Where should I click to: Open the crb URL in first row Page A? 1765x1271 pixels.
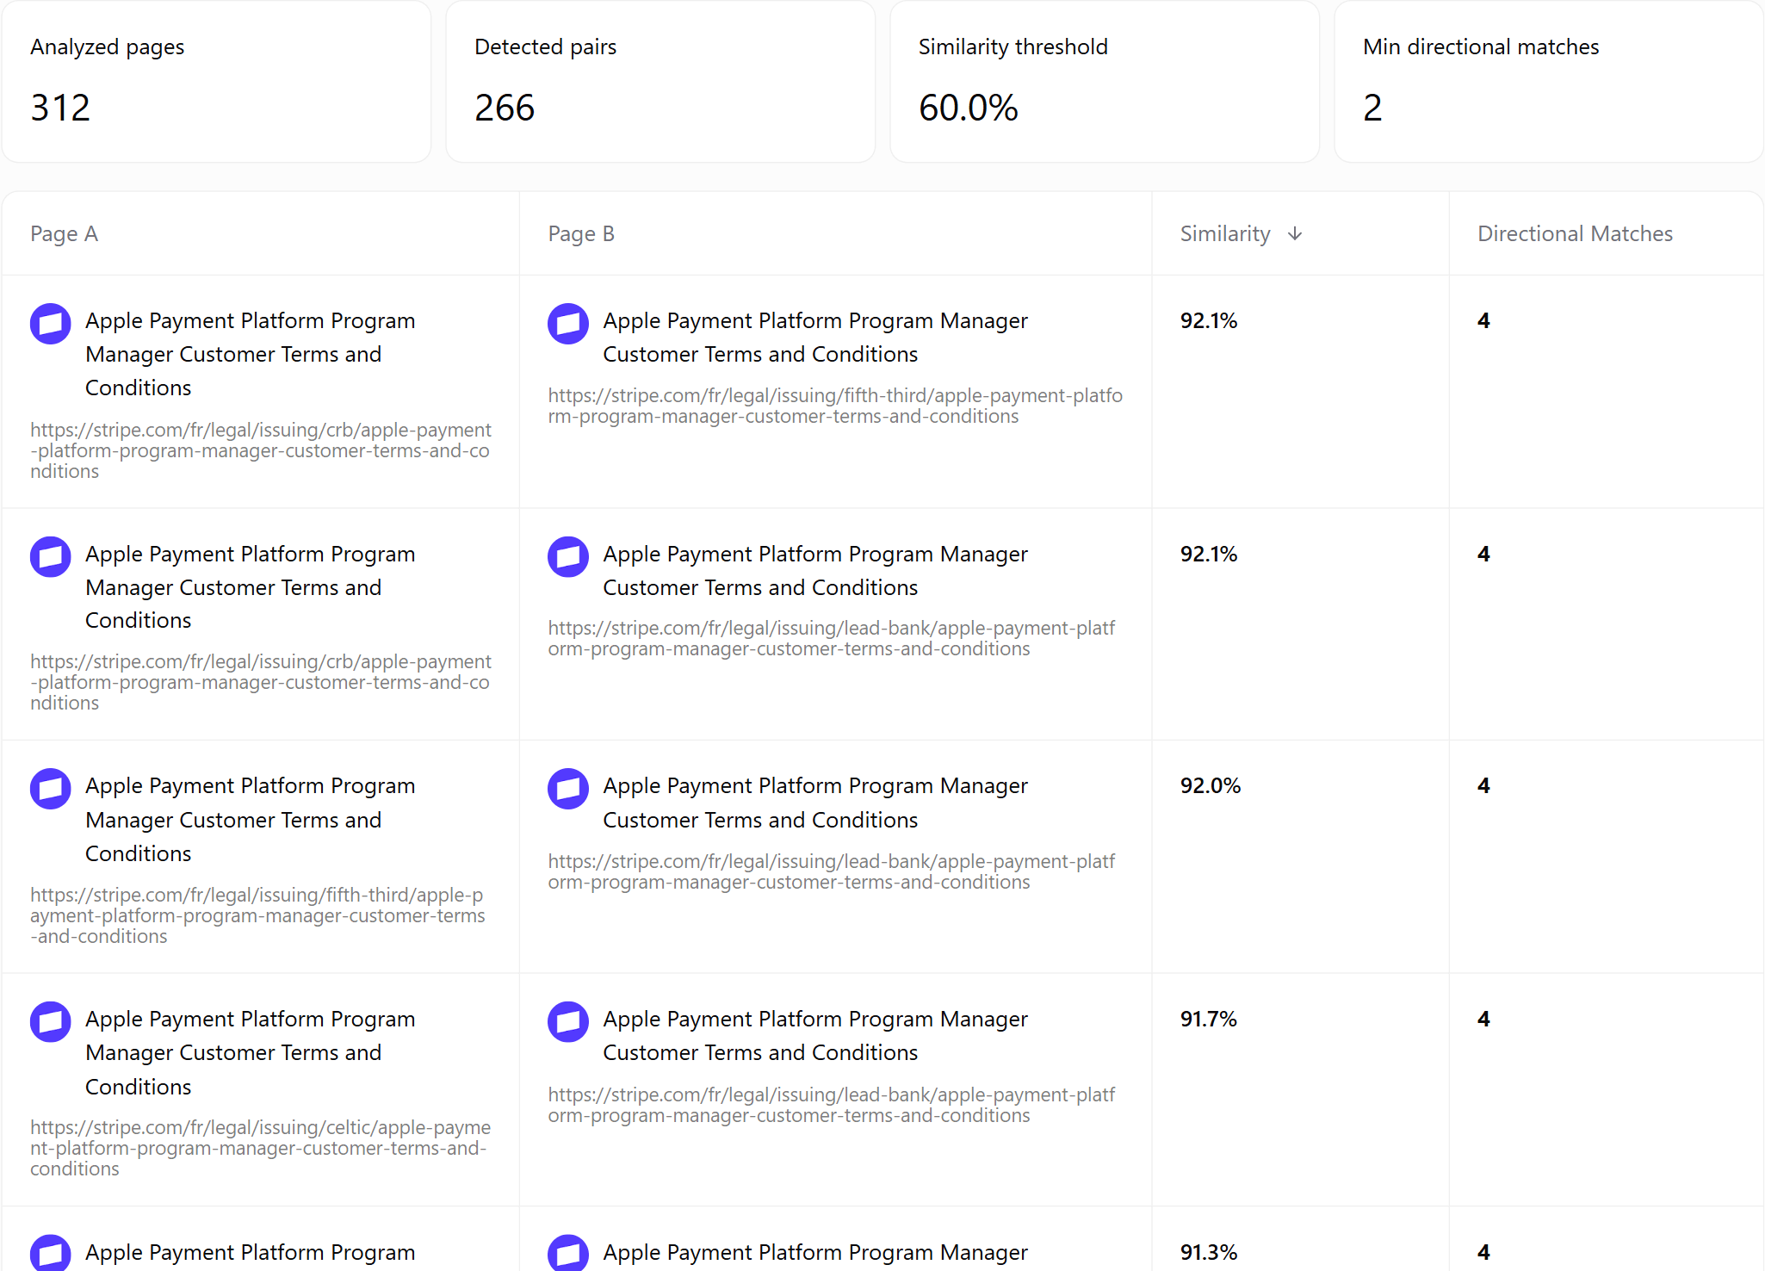coord(261,450)
